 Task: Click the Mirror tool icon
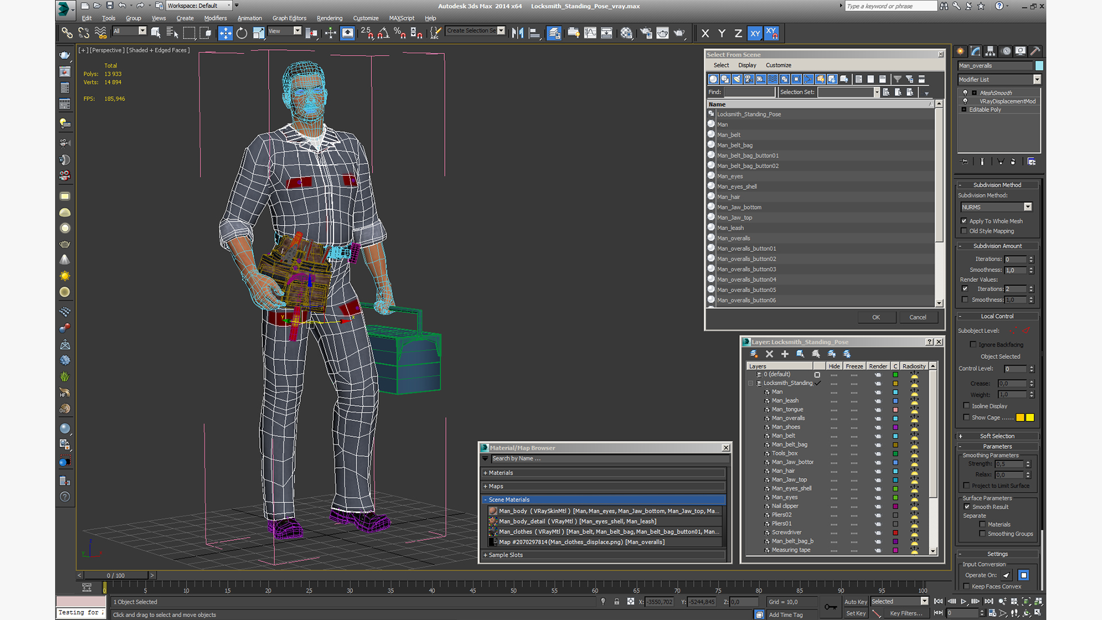point(517,33)
